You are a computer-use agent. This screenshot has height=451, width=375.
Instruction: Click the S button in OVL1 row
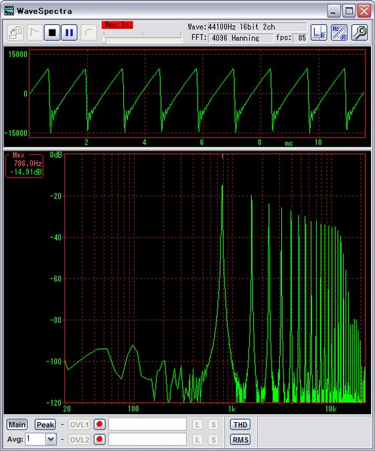point(213,425)
